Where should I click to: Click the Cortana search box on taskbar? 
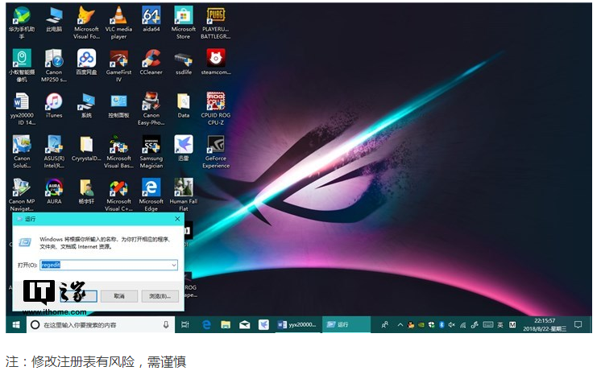(101, 325)
